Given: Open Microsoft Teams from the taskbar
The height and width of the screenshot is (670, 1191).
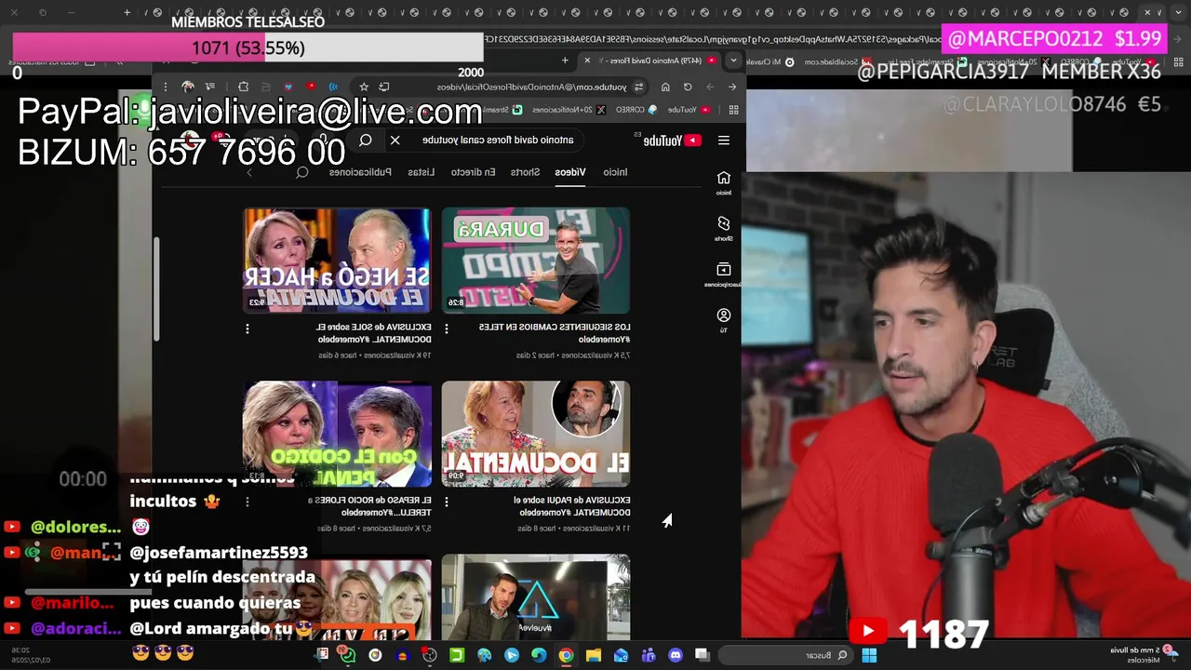Looking at the screenshot, I should tap(649, 655).
